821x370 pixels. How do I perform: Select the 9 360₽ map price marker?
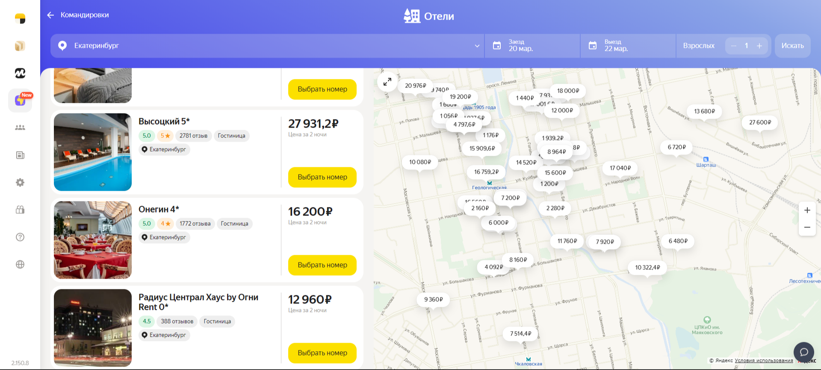[434, 300]
